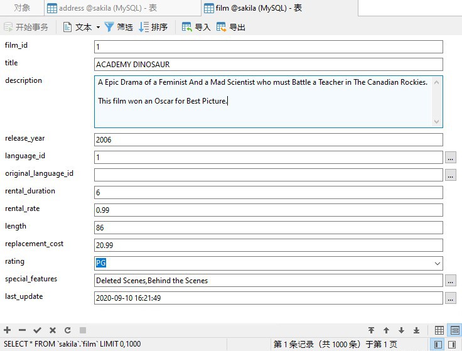462x351 pixels.
Task: Open last_update date picker ellipsis button
Action: coord(450,298)
